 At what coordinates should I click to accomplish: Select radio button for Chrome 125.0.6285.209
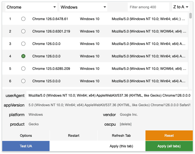coord(23,69)
